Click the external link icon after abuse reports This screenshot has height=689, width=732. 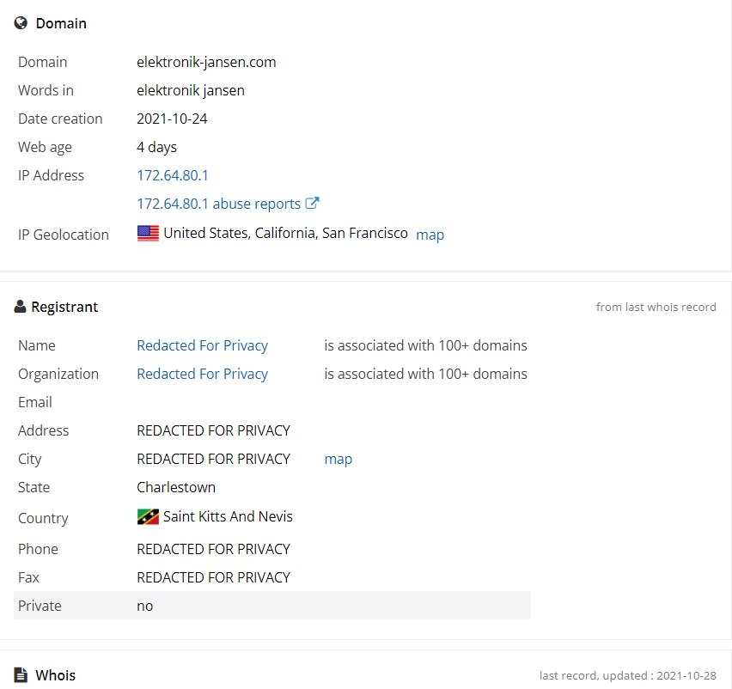pyautogui.click(x=312, y=203)
